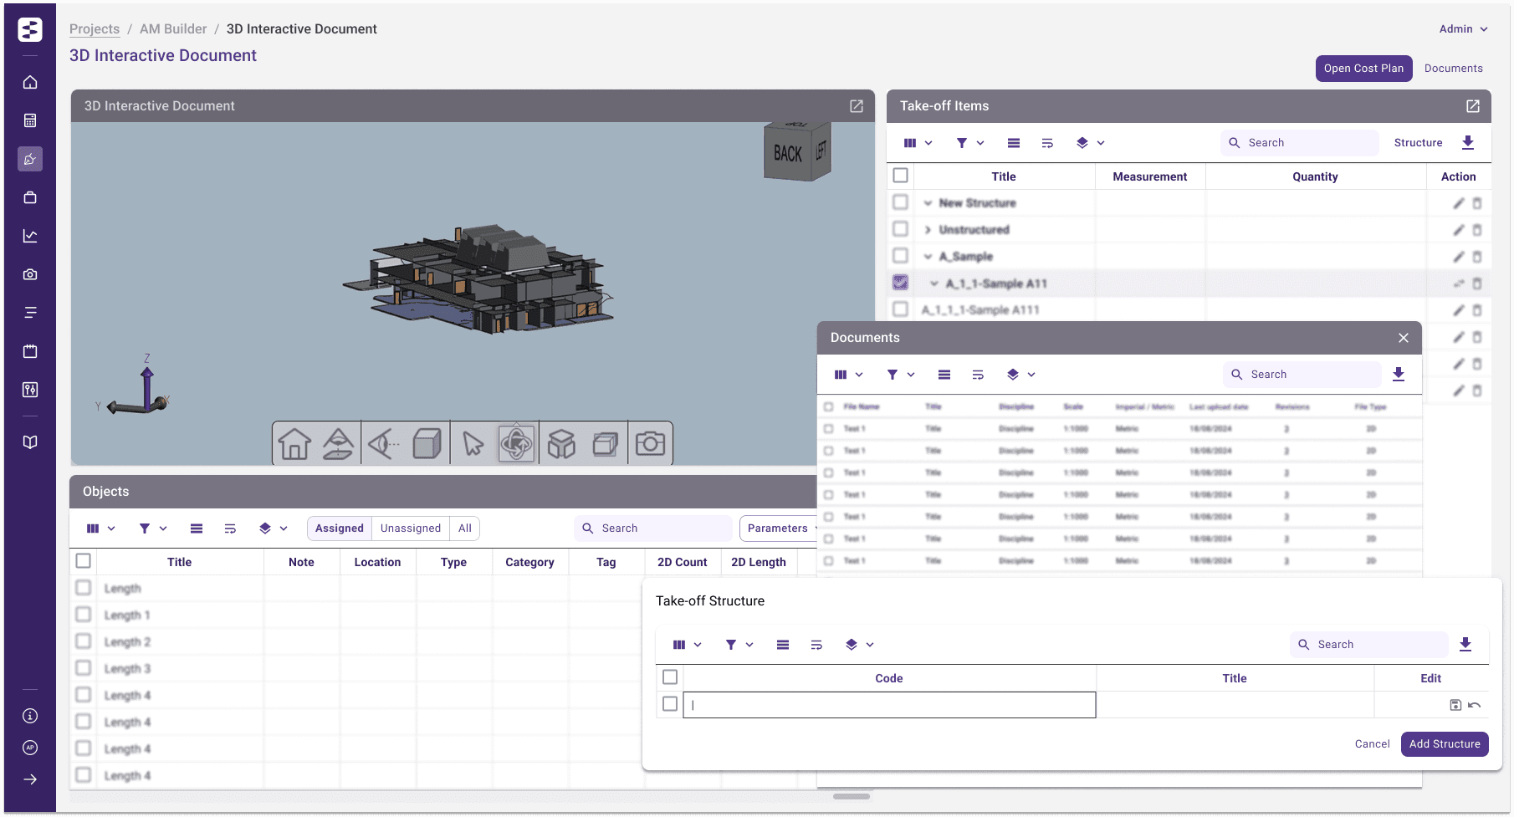Click the Home view tool in the 3D viewer

pyautogui.click(x=294, y=443)
